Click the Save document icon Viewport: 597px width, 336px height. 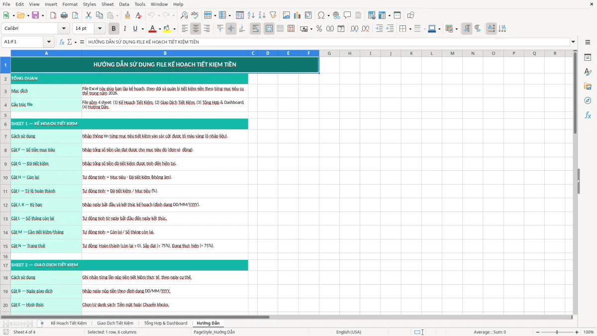click(x=35, y=15)
